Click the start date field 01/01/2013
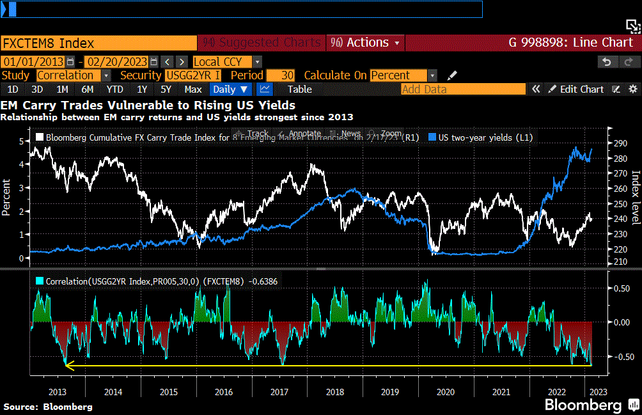 [34, 62]
